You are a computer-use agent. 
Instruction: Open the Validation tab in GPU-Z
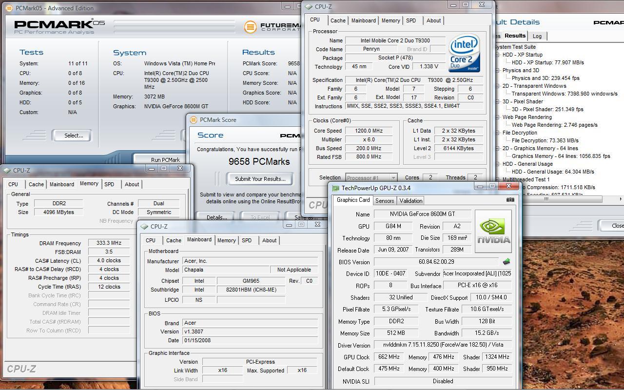[410, 200]
